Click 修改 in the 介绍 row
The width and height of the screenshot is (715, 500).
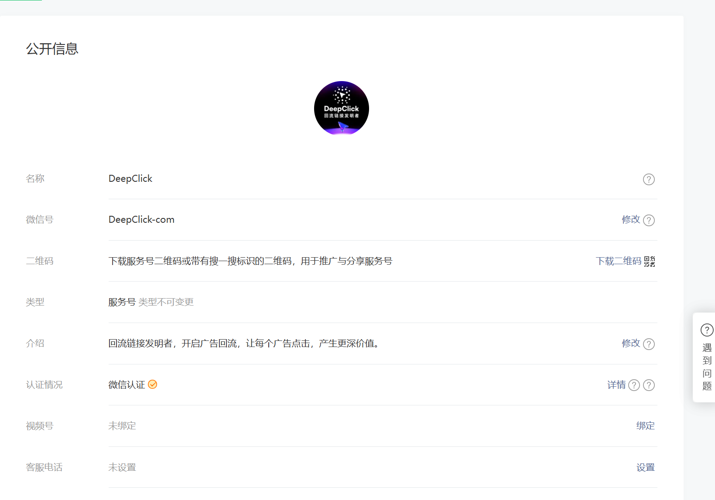(x=631, y=343)
